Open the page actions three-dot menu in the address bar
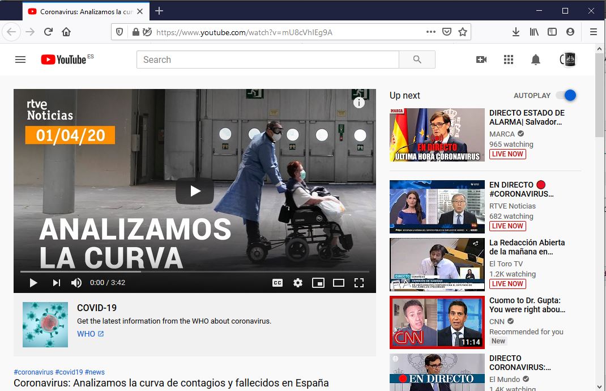606x391 pixels. (431, 32)
